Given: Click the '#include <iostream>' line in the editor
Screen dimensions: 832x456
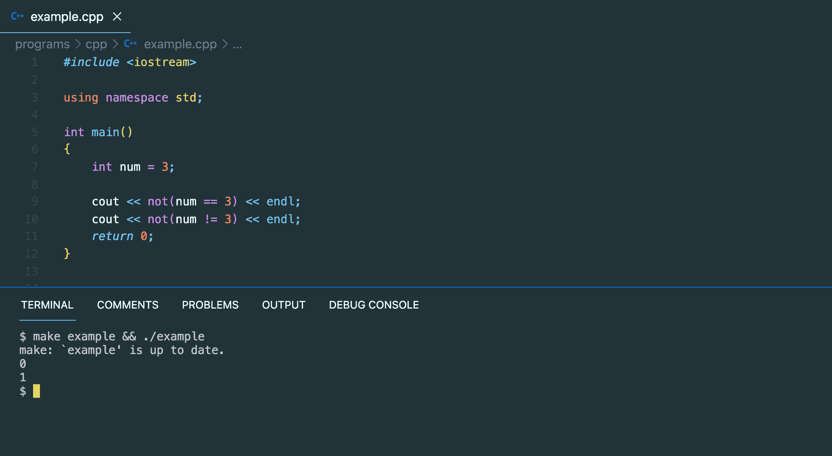Looking at the screenshot, I should [x=130, y=62].
